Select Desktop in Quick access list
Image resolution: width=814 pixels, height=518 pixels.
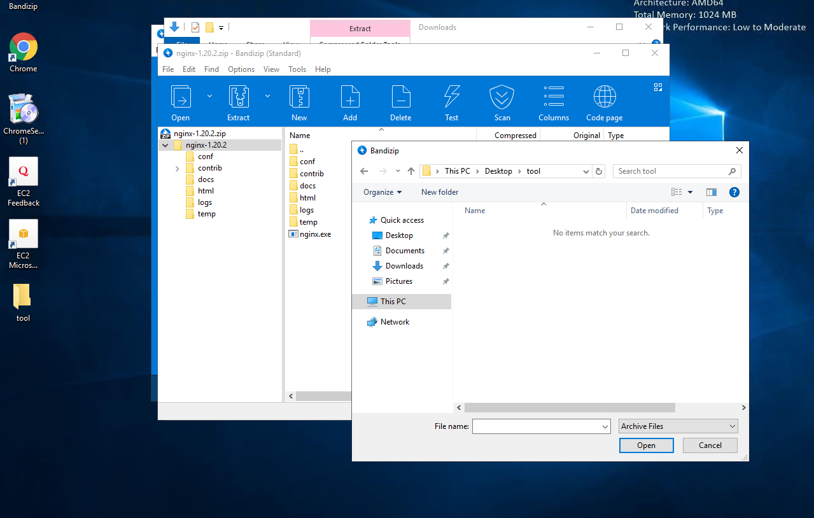click(399, 235)
